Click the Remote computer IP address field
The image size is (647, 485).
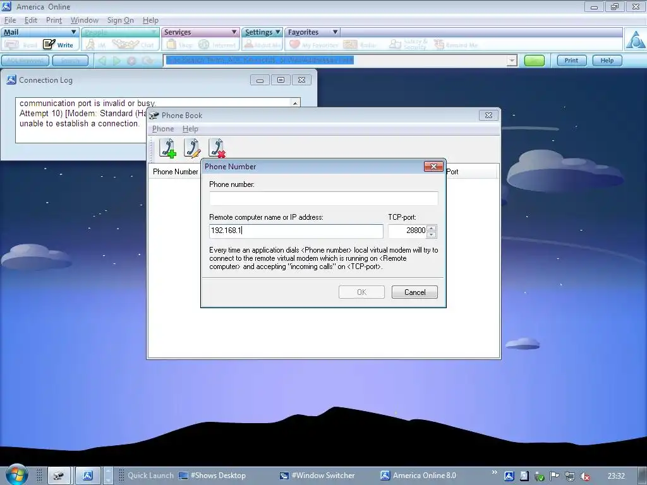point(296,231)
